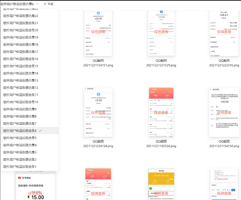Image resolution: width=241 pixels, height=200 pixels.
Task: Open the 收支详情 +20.00 screenshot thumbnail
Action: point(224,112)
